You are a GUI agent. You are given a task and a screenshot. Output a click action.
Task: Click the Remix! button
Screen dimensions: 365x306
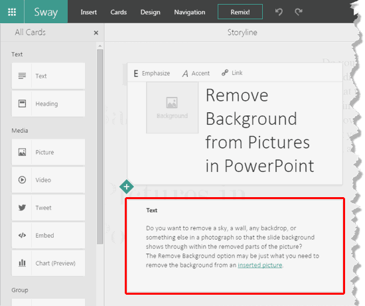click(240, 12)
